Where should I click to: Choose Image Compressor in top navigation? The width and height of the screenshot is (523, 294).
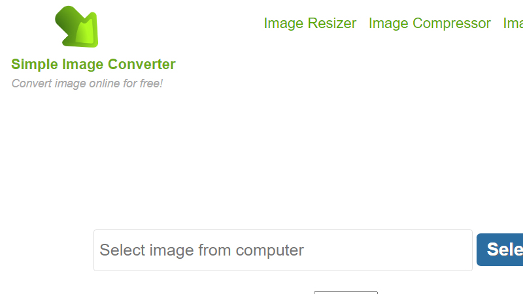[430, 23]
